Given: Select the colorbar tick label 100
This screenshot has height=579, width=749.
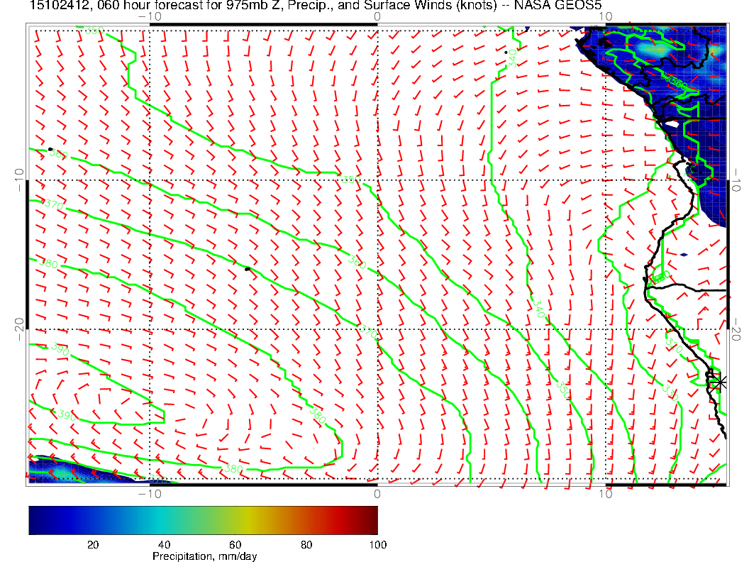Looking at the screenshot, I should [377, 544].
